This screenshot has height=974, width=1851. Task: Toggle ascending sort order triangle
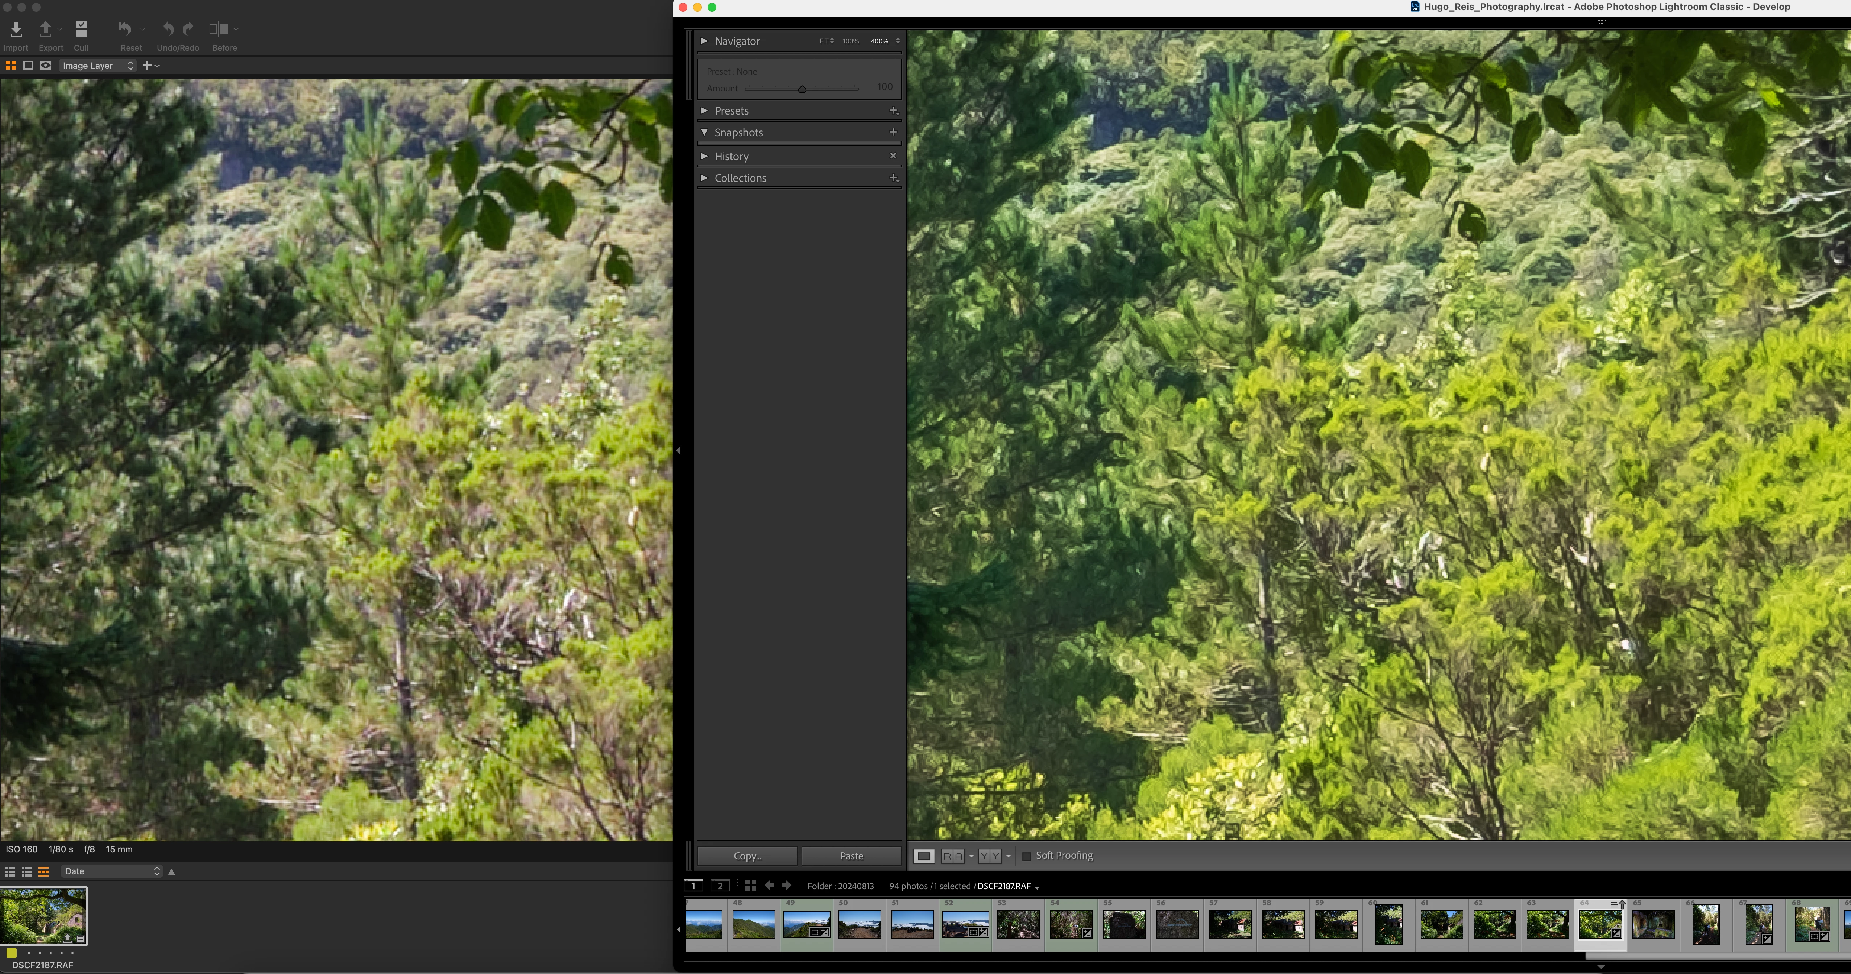click(171, 871)
